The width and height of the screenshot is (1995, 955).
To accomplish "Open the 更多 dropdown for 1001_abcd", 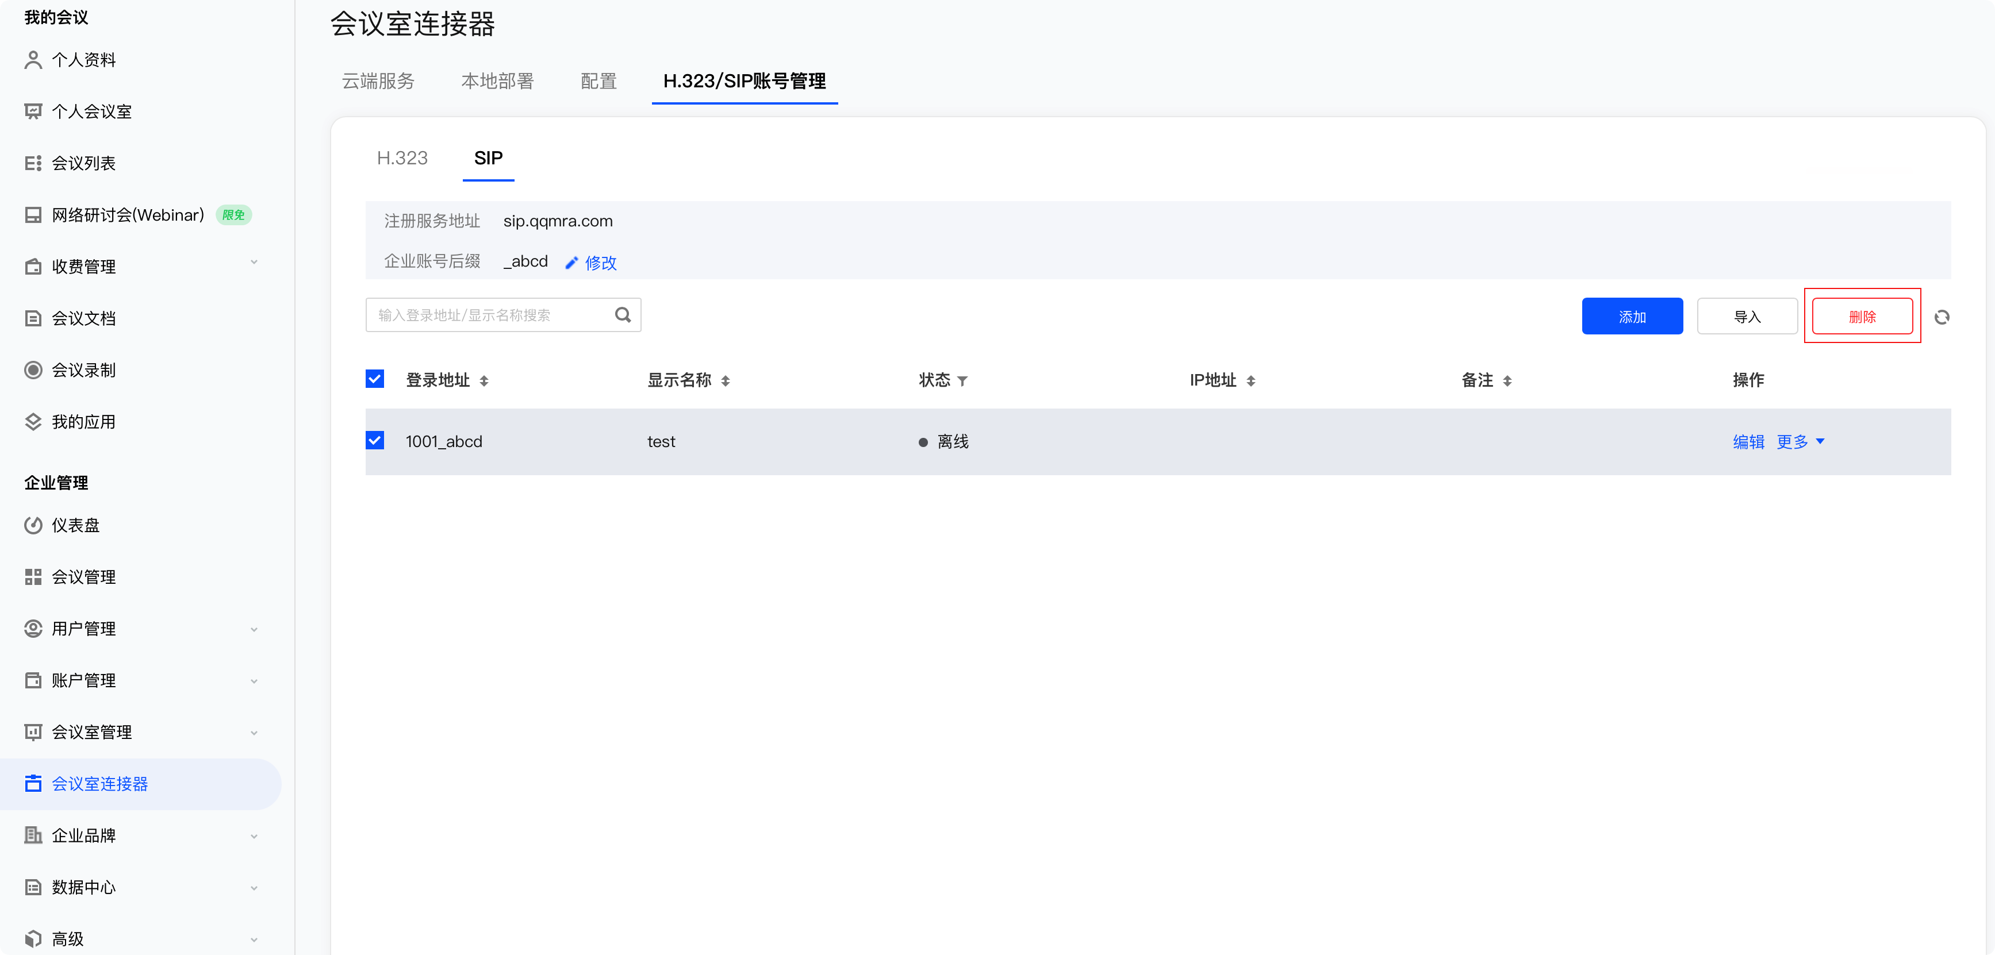I will (x=1801, y=442).
